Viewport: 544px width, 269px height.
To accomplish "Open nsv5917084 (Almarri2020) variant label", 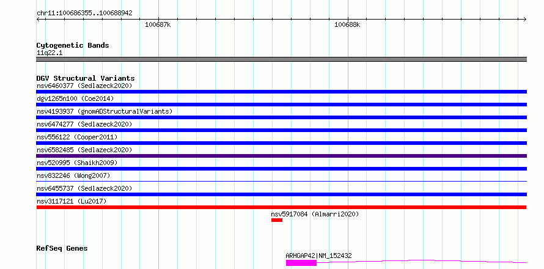I will click(x=315, y=214).
